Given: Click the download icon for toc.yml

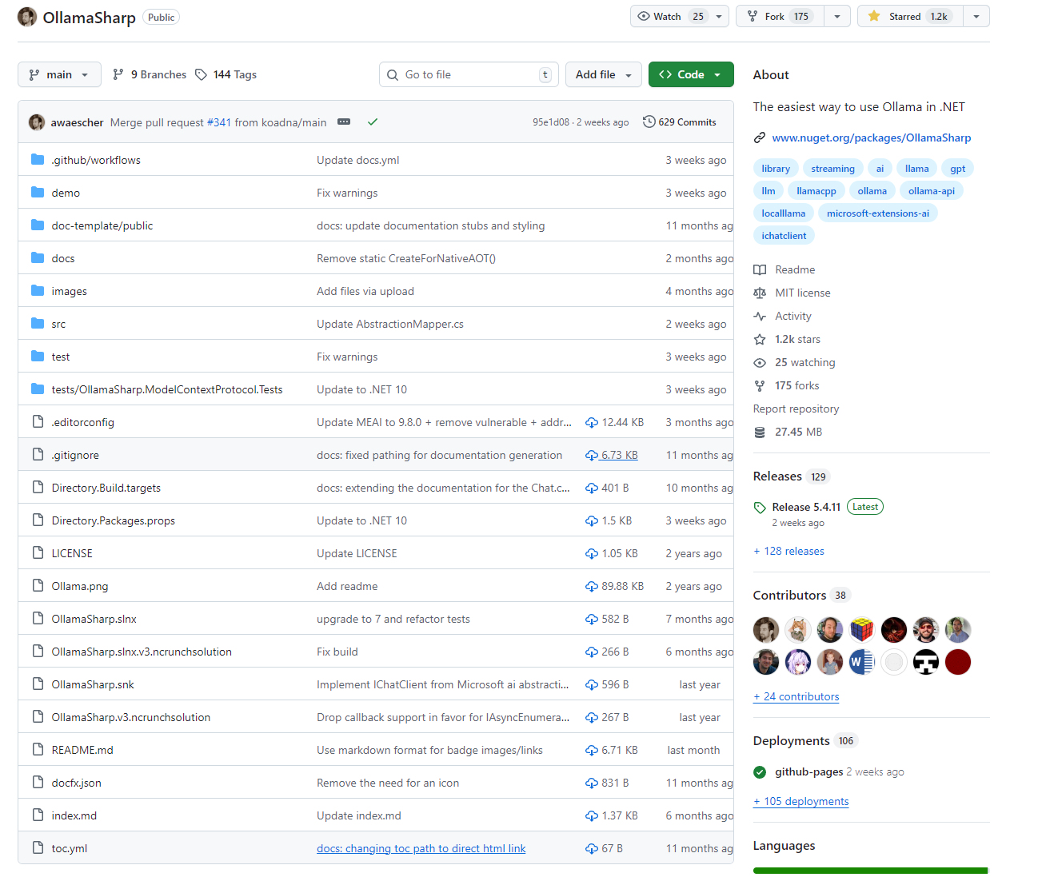Looking at the screenshot, I should click(592, 848).
